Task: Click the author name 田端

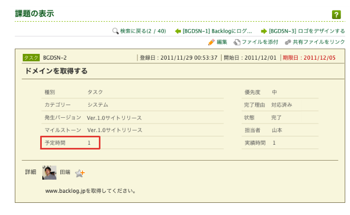Action: tap(65, 172)
